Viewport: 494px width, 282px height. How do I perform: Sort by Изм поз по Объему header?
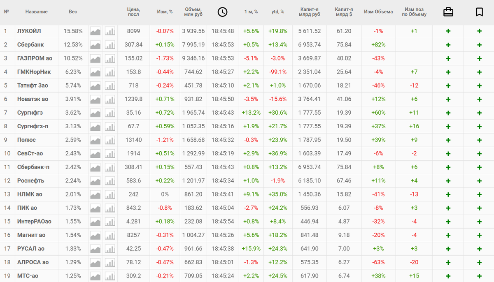click(x=414, y=12)
